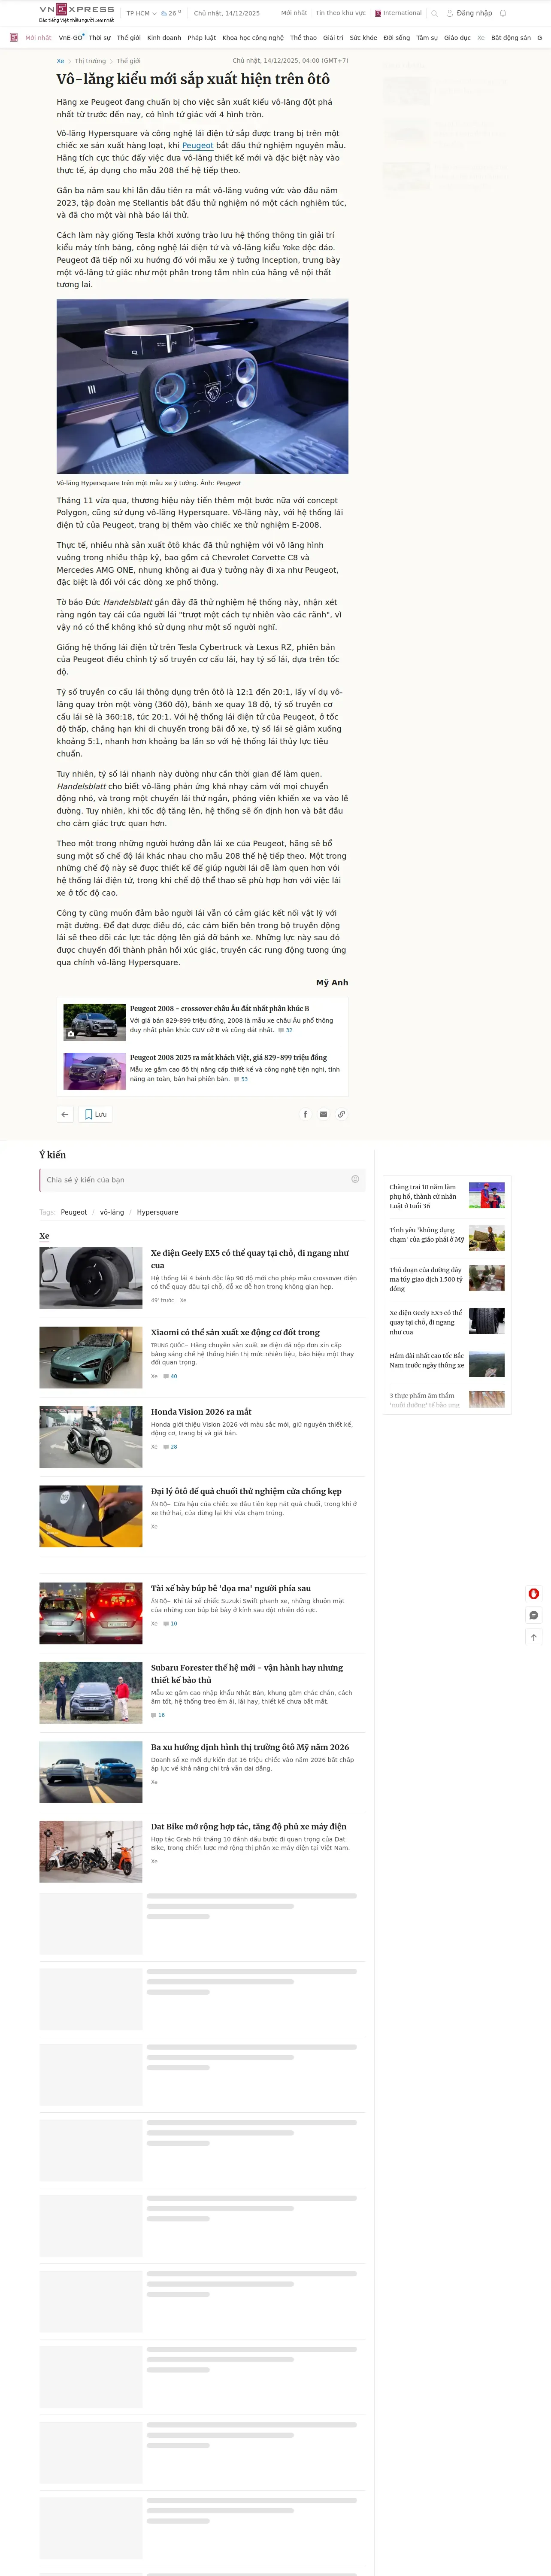Select 'Thời sự' navigation item
This screenshot has width=551, height=2576.
[x=100, y=38]
